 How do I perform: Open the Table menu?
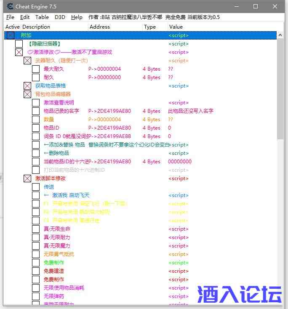pyautogui.click(x=42, y=17)
